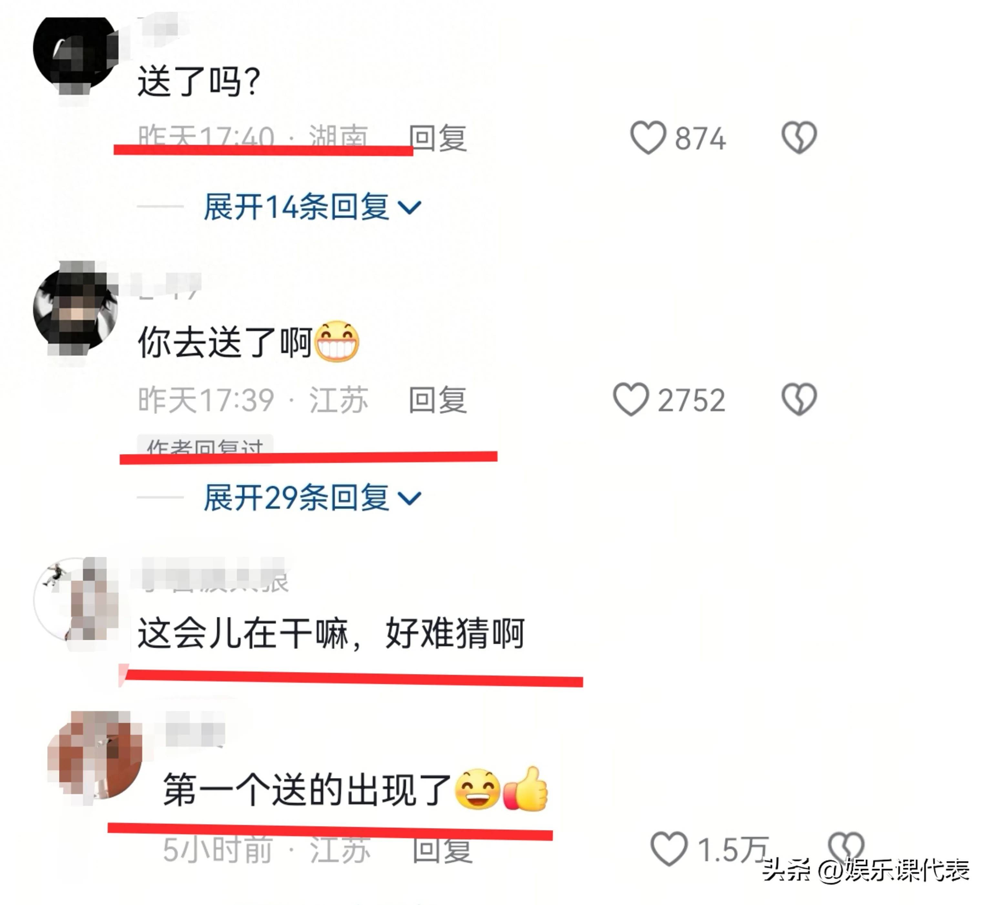The width and height of the screenshot is (992, 905).
Task: Expand the 29 replies thread
Action: click(x=313, y=497)
